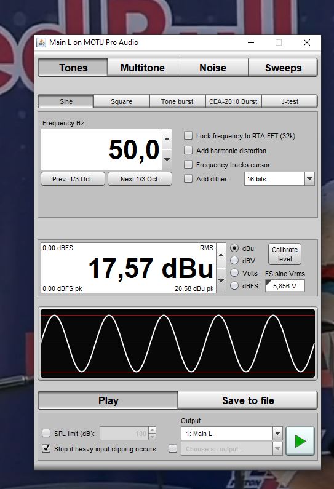The width and height of the screenshot is (334, 489).
Task: Open the Multitone tab
Action: [143, 68]
